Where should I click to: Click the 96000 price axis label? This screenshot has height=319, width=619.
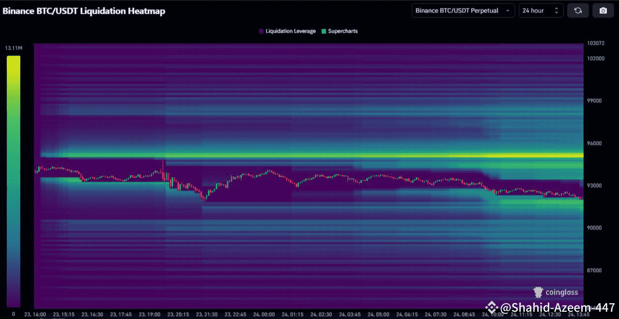pos(594,144)
